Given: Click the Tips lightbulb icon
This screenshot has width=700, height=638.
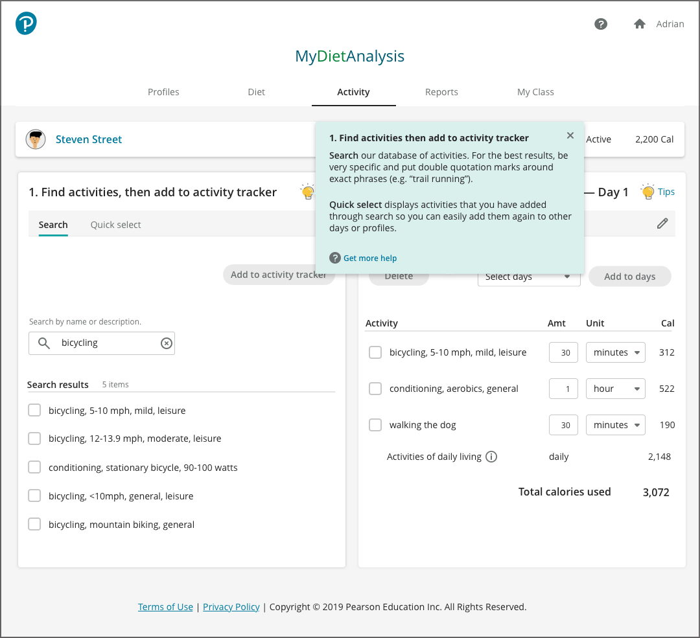Looking at the screenshot, I should pyautogui.click(x=647, y=192).
